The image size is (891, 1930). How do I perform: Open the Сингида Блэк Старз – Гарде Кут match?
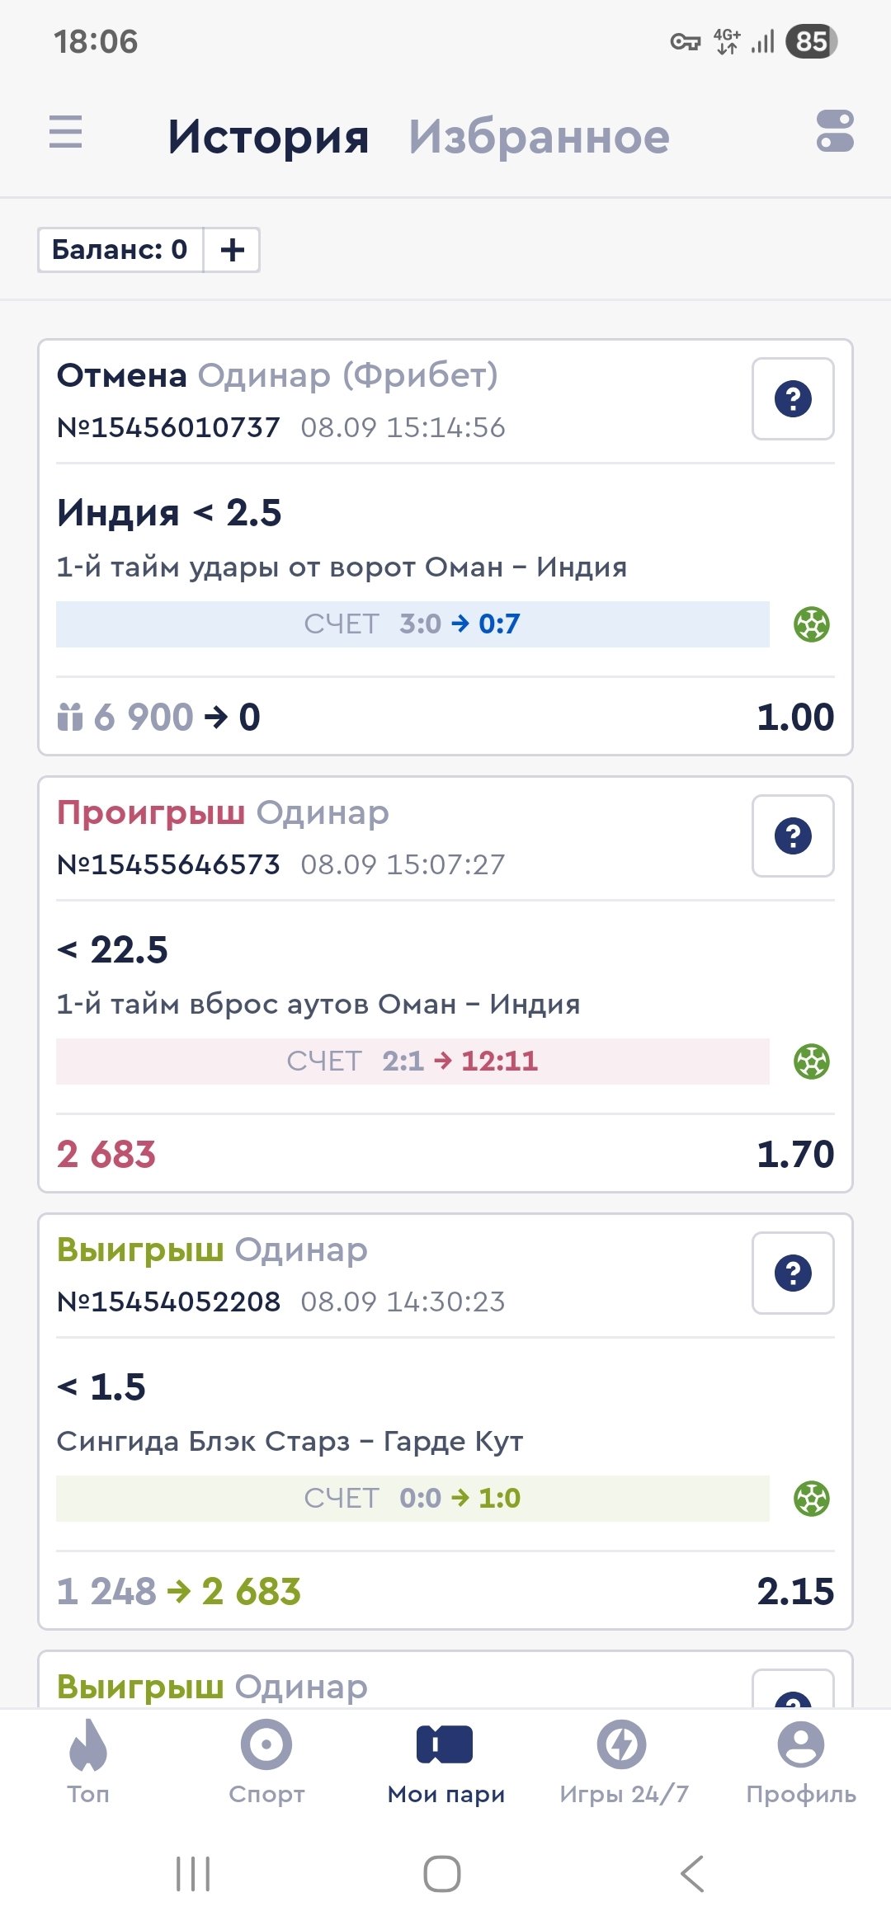[x=290, y=1442]
